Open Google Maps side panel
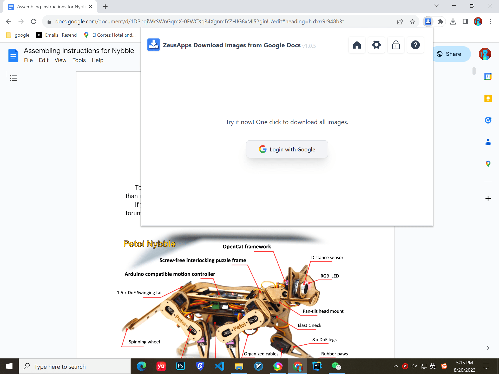The image size is (499, 374). point(488,164)
